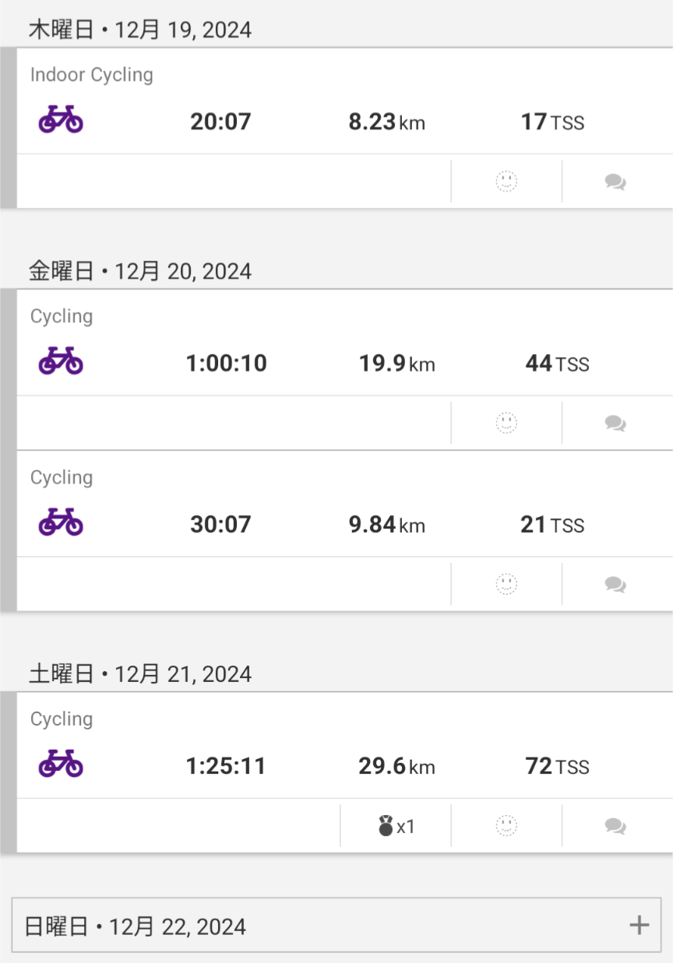Click the smiley feel icon for Indoor Cycling
This screenshot has height=963, width=673.
[x=506, y=181]
